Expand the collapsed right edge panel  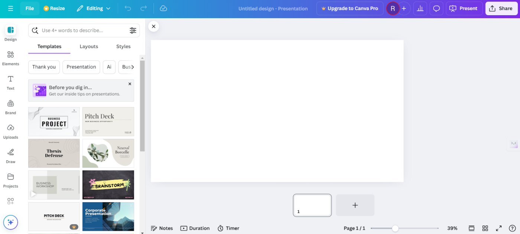coord(514,144)
